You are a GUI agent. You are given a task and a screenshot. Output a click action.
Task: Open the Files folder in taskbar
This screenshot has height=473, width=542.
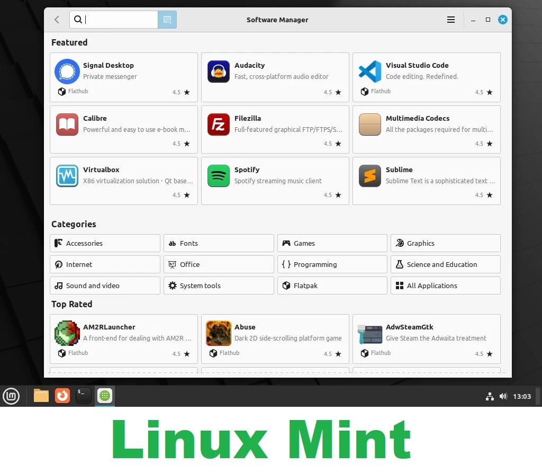[x=41, y=396]
